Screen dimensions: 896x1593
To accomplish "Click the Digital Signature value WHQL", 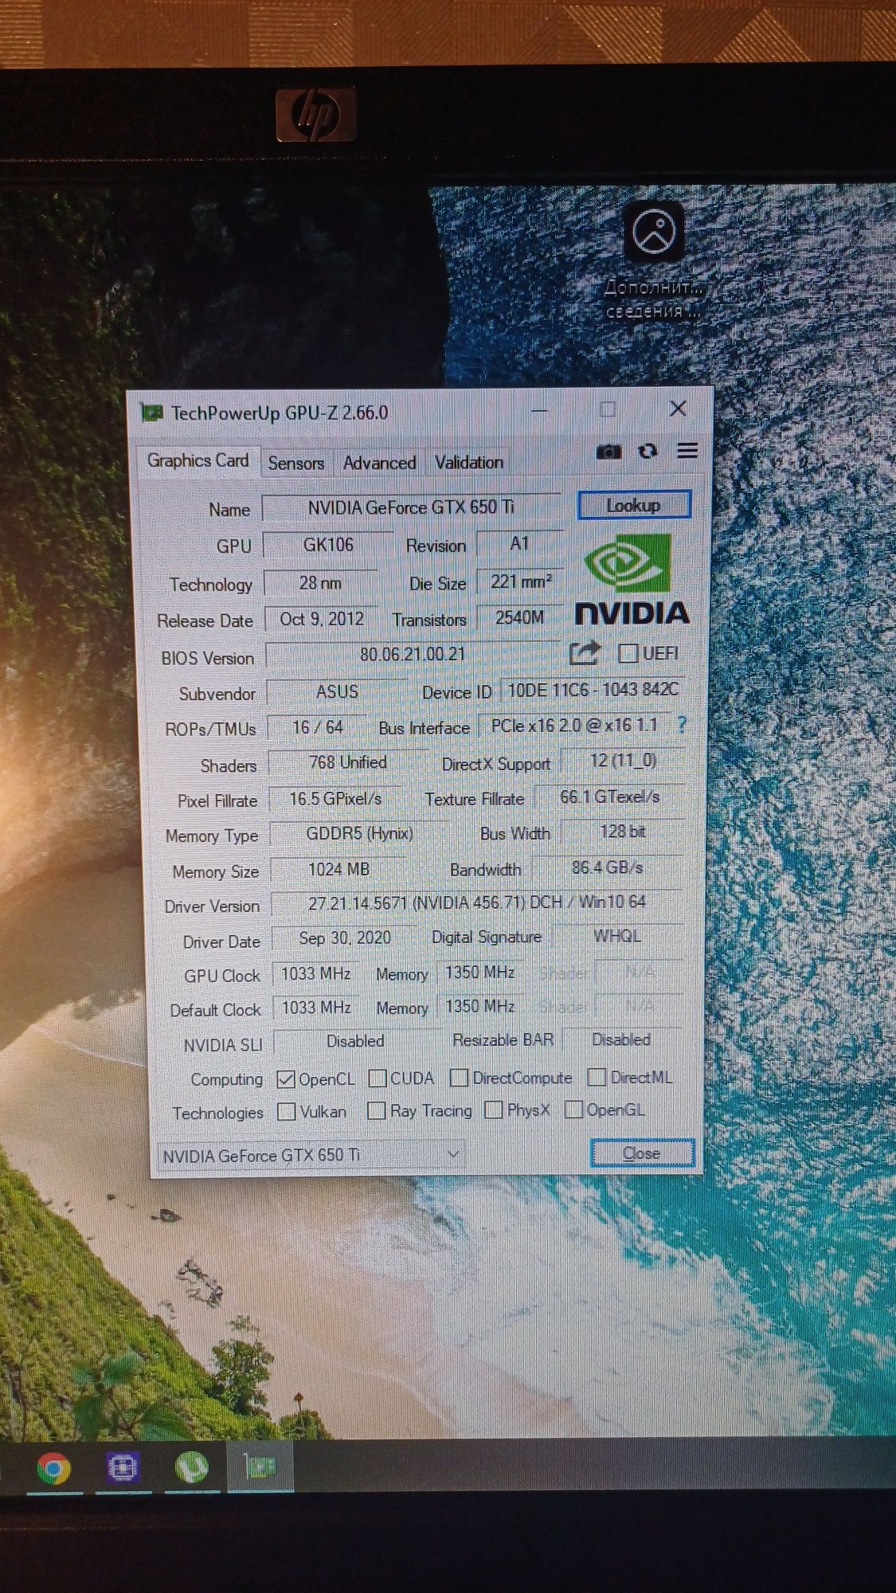I will [617, 936].
